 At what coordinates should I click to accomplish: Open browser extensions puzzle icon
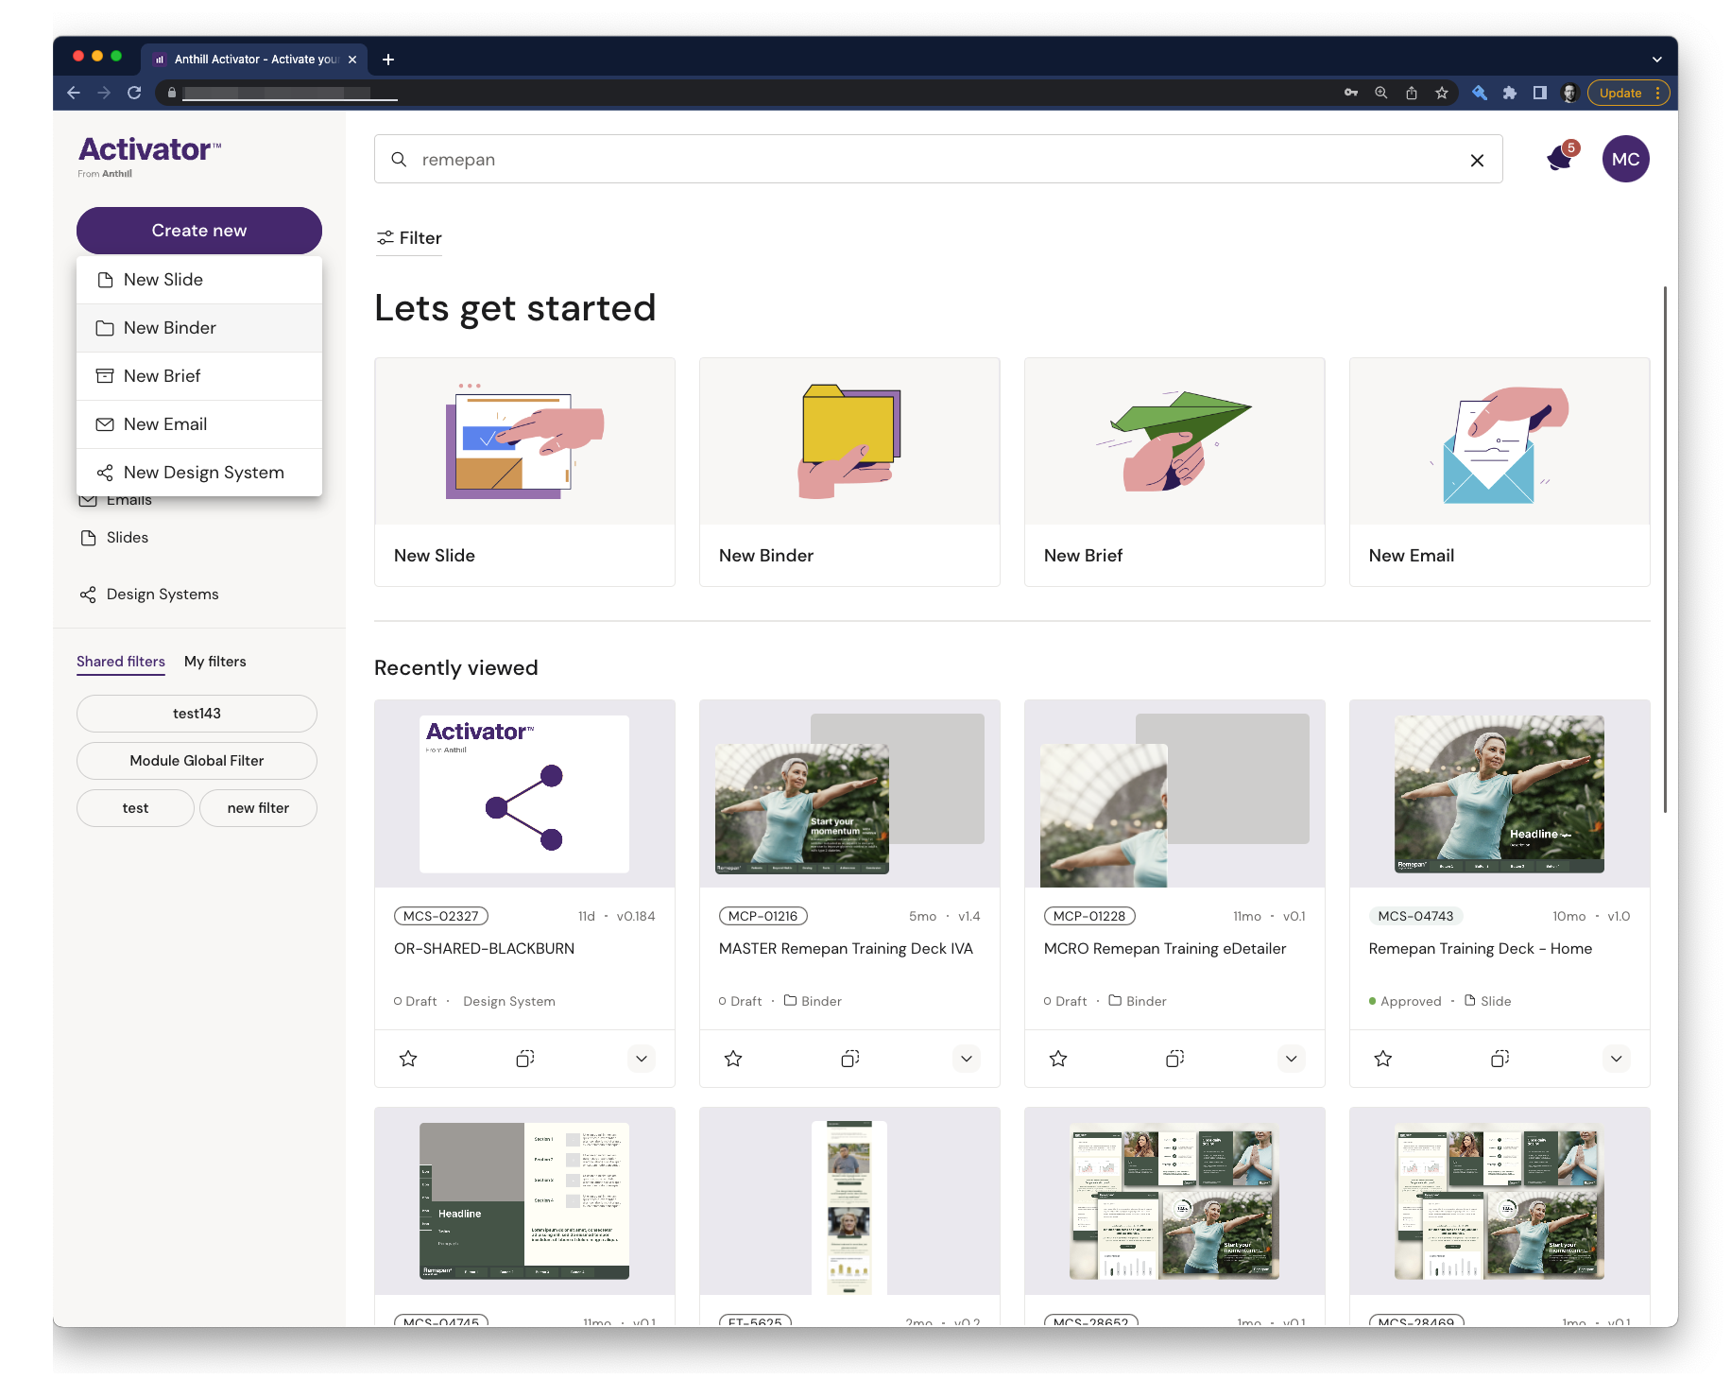(1510, 93)
